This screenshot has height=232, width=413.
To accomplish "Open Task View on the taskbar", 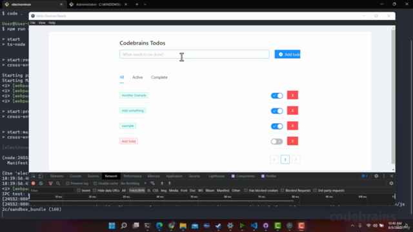I will 136,226.
